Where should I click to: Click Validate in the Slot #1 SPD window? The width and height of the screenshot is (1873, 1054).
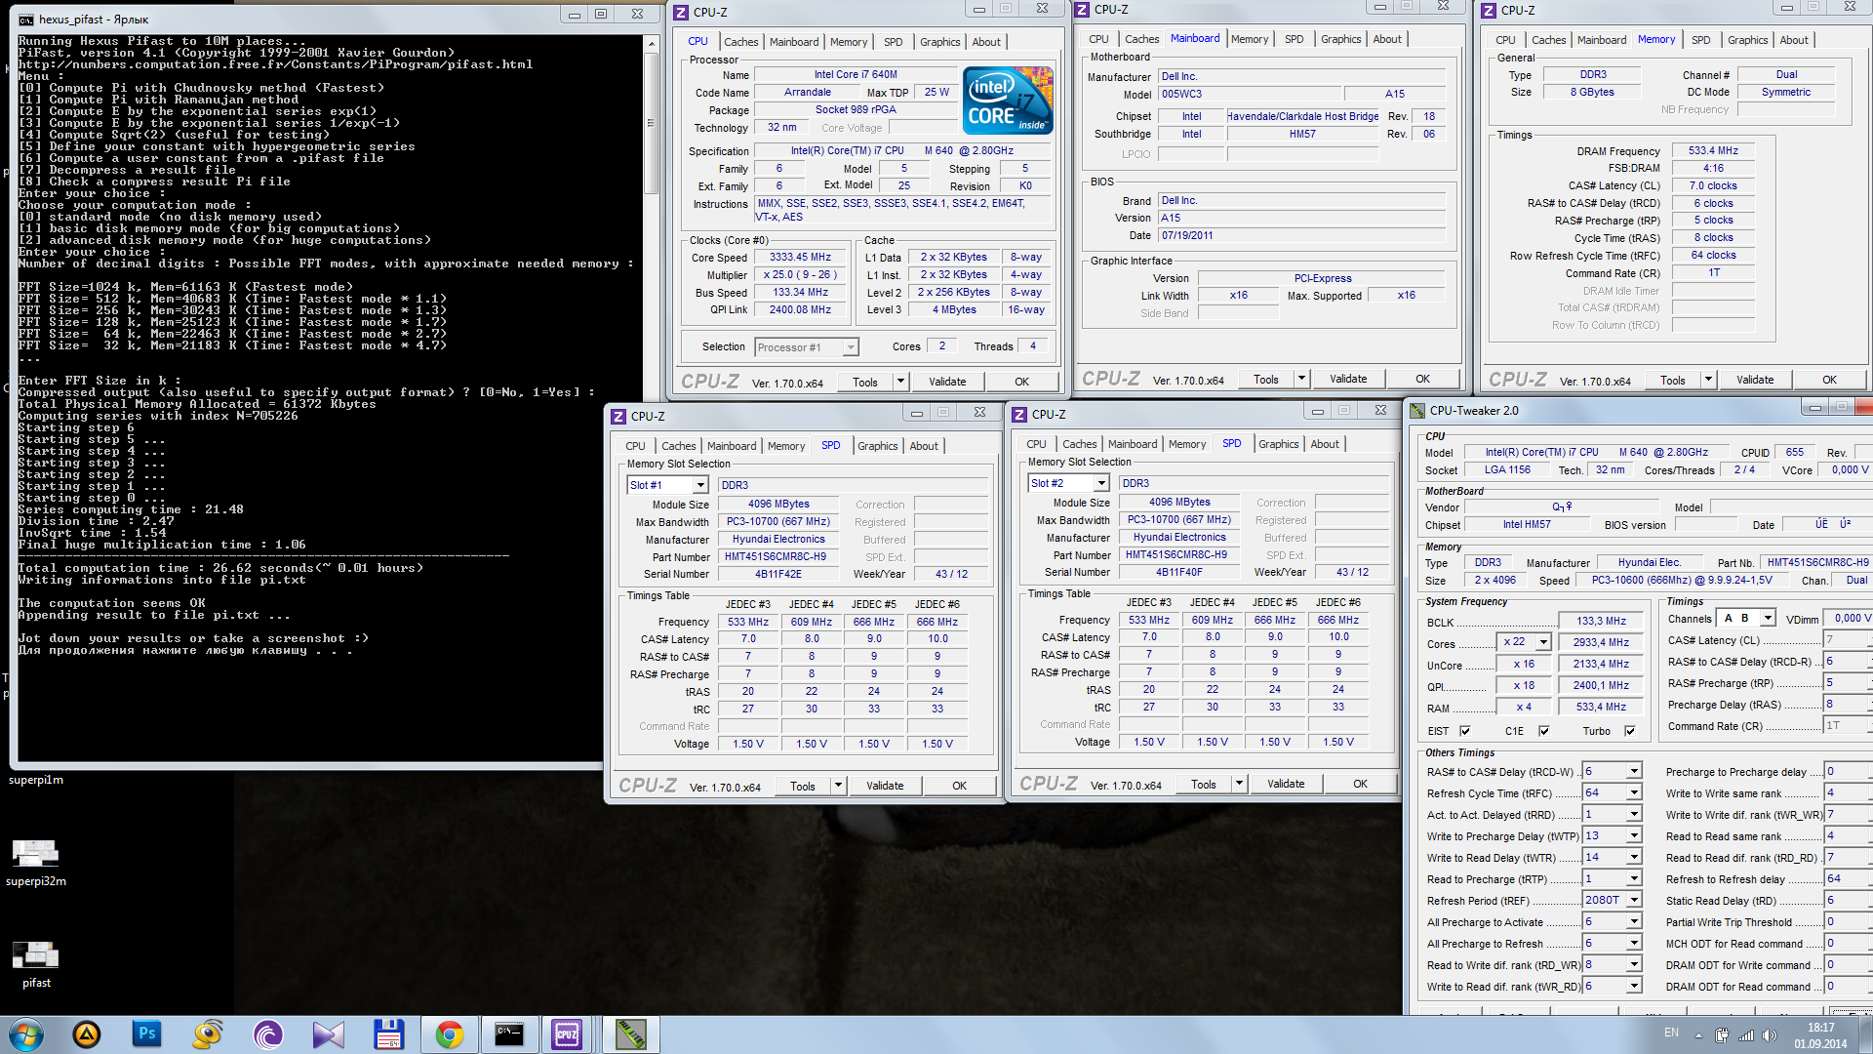pyautogui.click(x=884, y=786)
